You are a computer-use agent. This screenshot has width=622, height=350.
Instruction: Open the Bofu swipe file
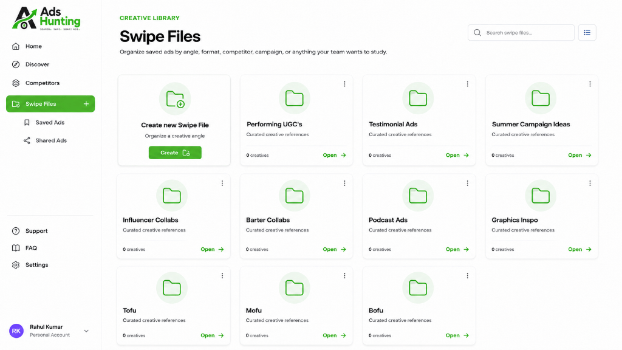[x=457, y=335]
